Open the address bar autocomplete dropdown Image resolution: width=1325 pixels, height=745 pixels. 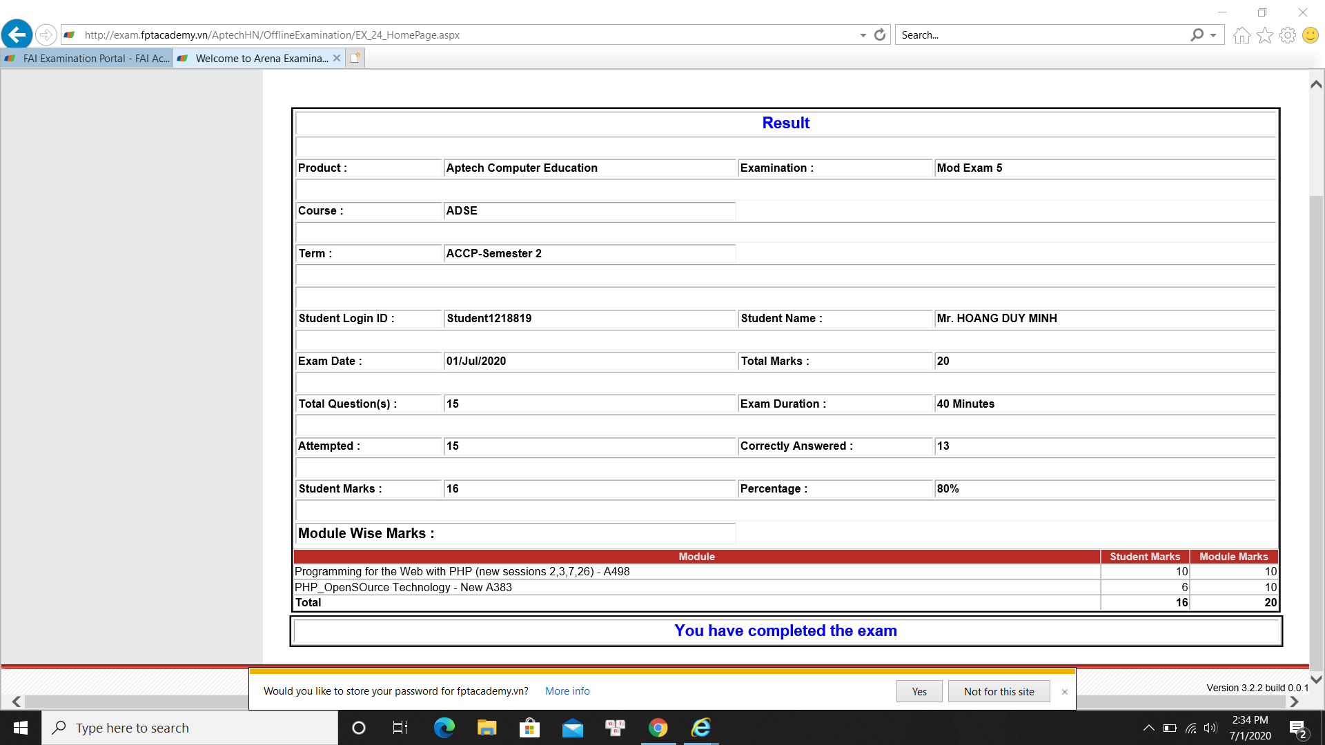coord(863,35)
